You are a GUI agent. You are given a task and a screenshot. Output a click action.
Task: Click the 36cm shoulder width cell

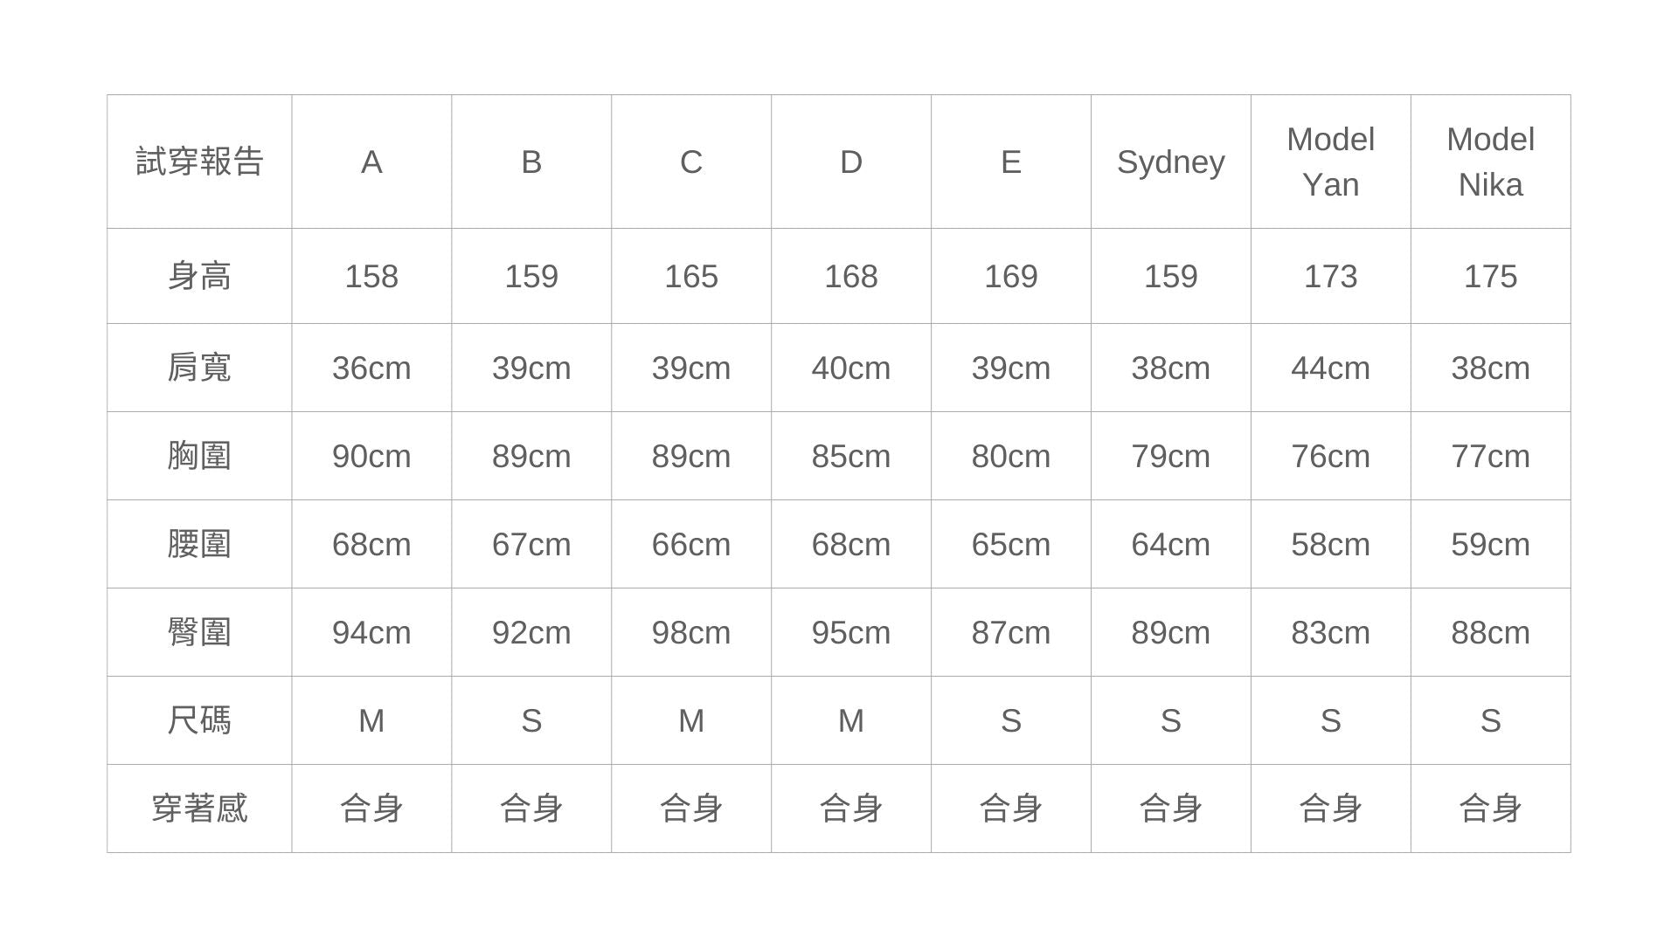(x=371, y=368)
